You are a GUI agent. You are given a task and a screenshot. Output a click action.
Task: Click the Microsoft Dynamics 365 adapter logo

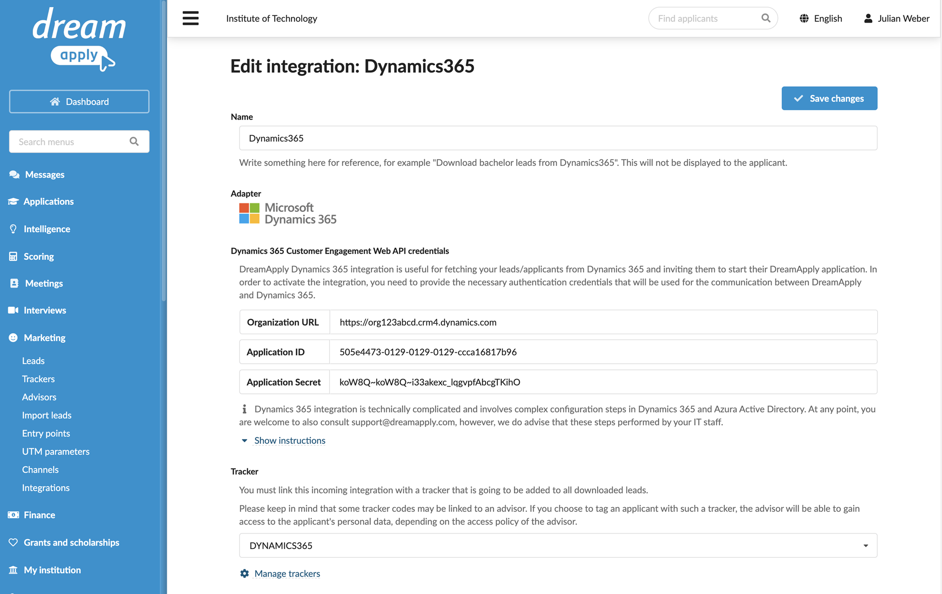coord(288,213)
